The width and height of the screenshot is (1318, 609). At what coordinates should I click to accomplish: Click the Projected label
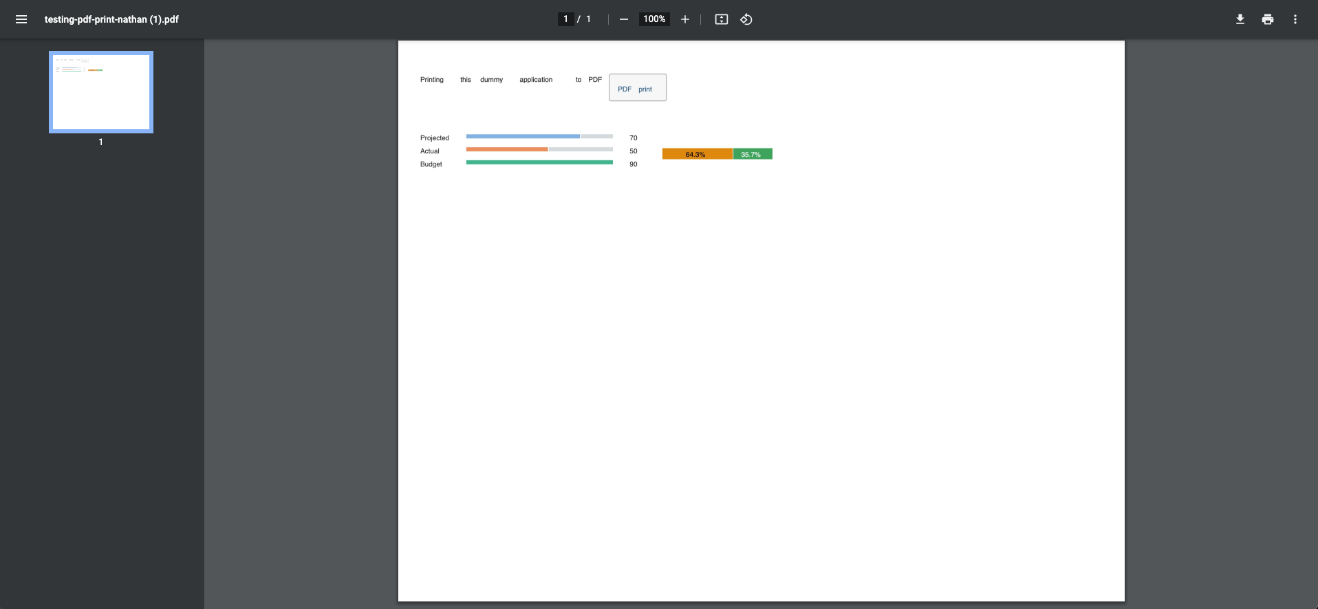[435, 138]
